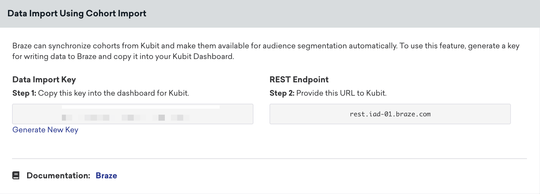Viewport: 540px width, 194px height.
Task: Click the Documentation book icon
Action: (x=16, y=176)
